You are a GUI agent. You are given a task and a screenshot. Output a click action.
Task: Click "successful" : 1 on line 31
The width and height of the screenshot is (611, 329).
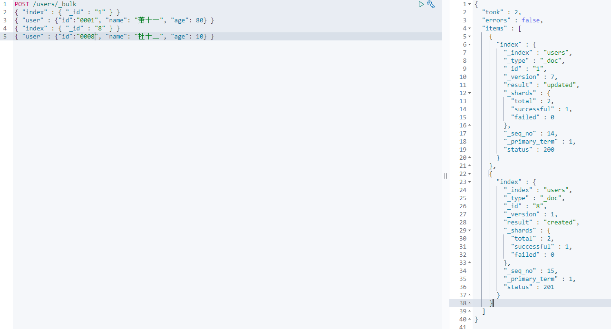pyautogui.click(x=542, y=247)
